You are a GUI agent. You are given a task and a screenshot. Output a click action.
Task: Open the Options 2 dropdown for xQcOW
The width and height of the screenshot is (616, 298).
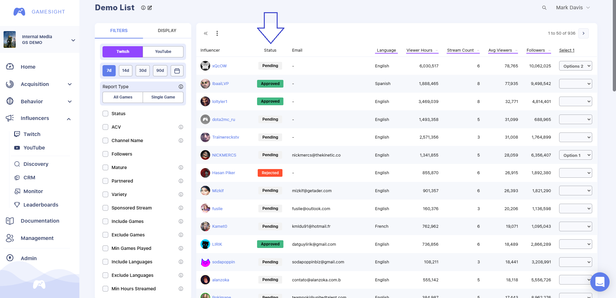pos(576,66)
